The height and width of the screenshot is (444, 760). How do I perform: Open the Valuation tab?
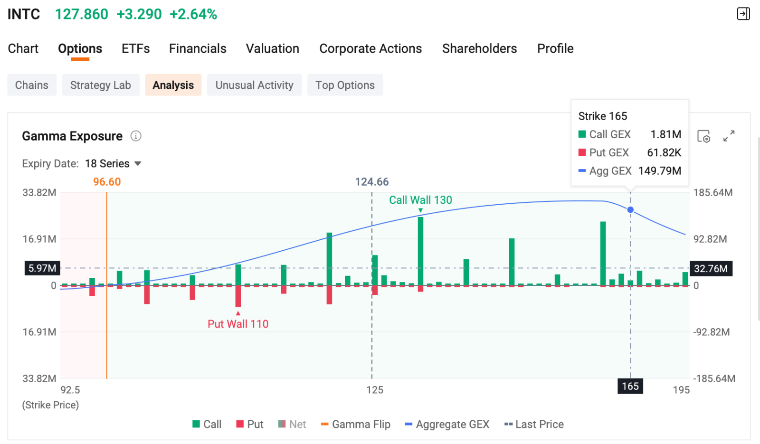(273, 48)
